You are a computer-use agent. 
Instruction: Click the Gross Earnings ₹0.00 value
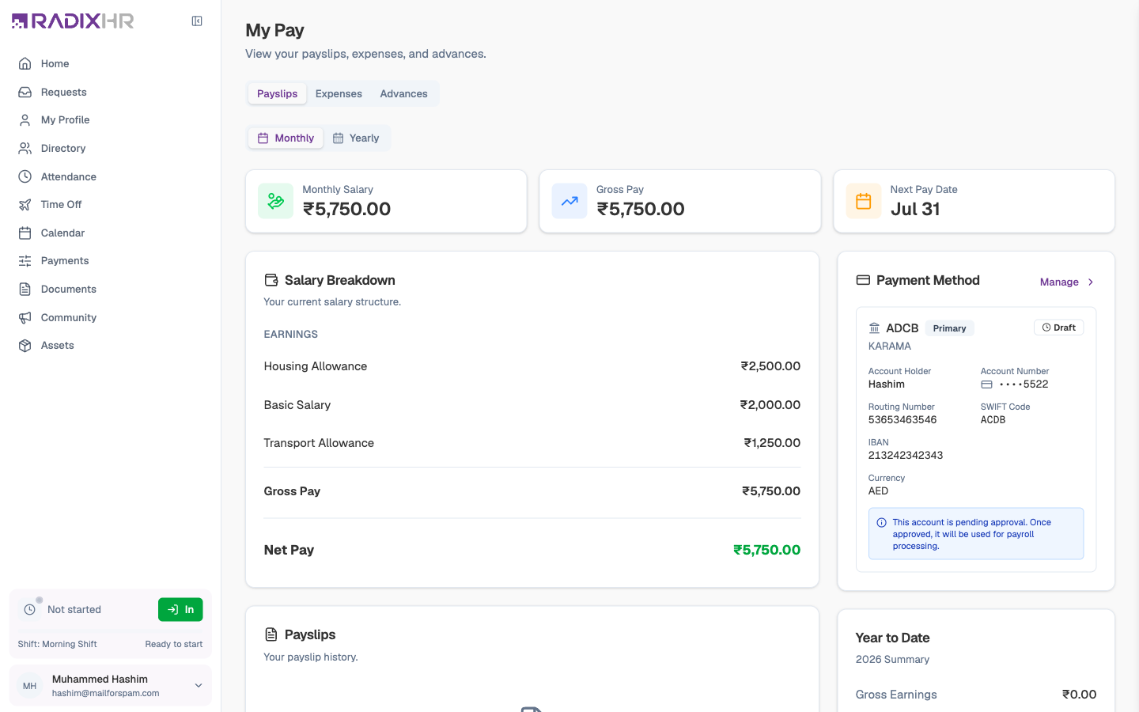1079,695
